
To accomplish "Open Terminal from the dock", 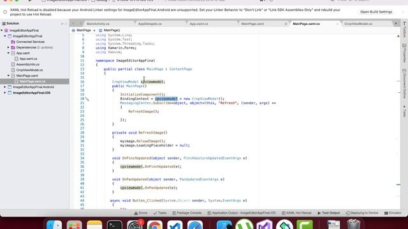I will click(x=115, y=225).
